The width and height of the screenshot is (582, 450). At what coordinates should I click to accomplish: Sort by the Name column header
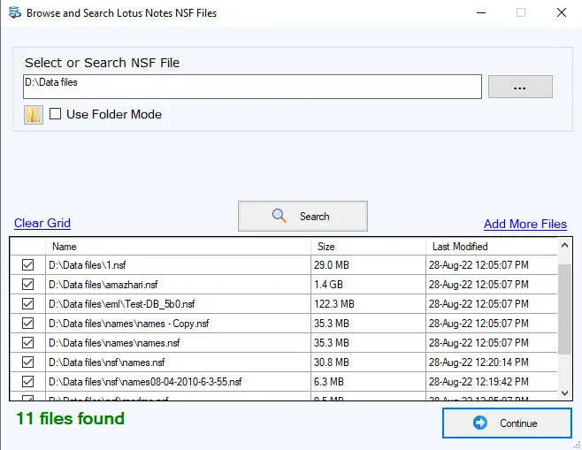pos(178,247)
